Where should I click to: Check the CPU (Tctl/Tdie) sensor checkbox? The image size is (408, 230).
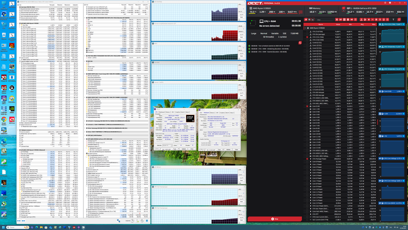(307, 31)
